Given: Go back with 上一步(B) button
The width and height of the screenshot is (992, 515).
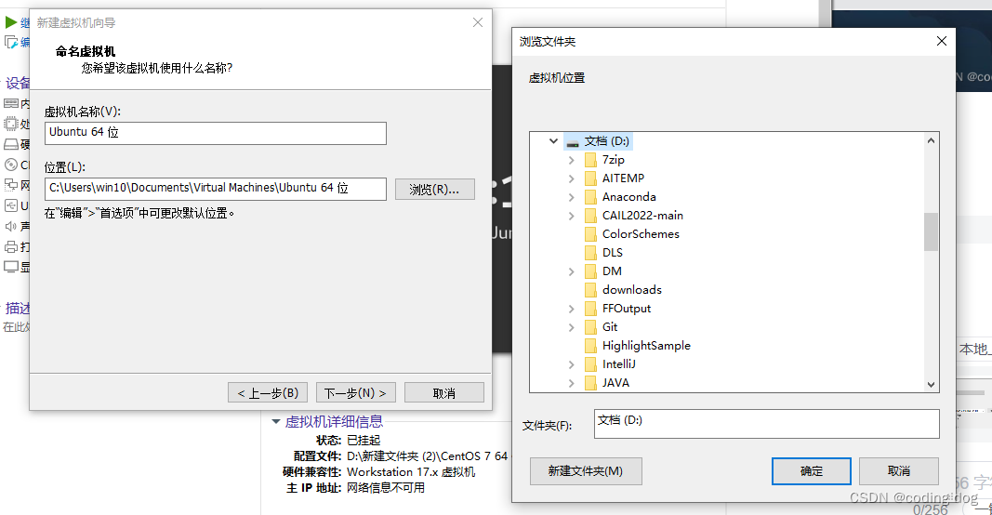Looking at the screenshot, I should click(x=268, y=393).
